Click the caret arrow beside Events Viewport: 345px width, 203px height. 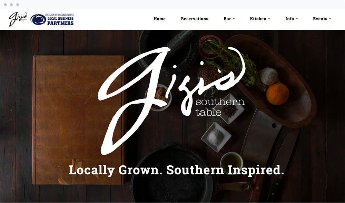tap(330, 19)
